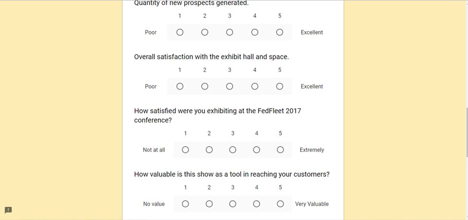Mark show value for reaching customers as 4
The height and width of the screenshot is (220, 468).
[257, 204]
